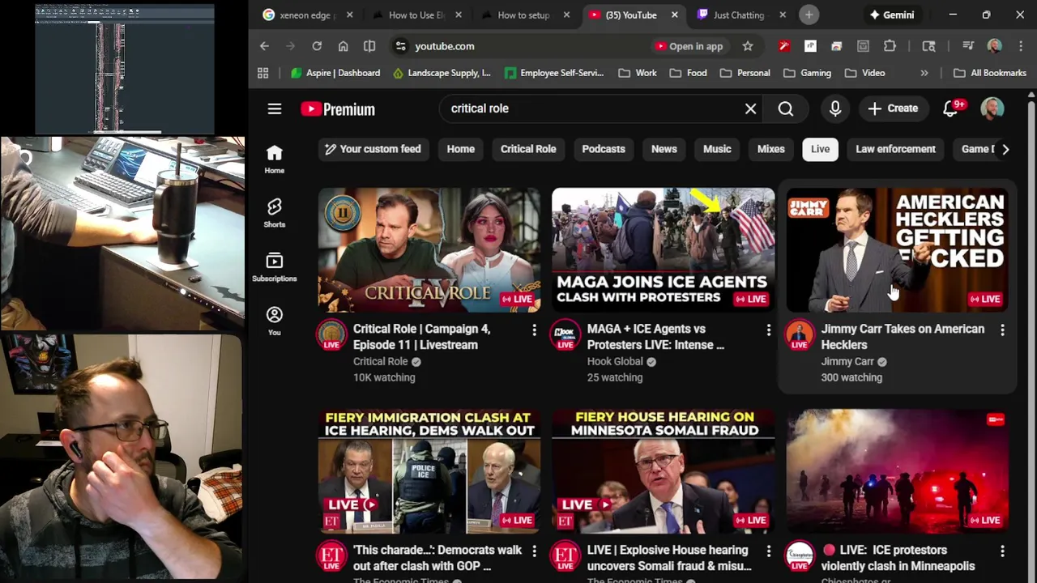Select the News filter chip
Image resolution: width=1037 pixels, height=583 pixels.
(664, 149)
